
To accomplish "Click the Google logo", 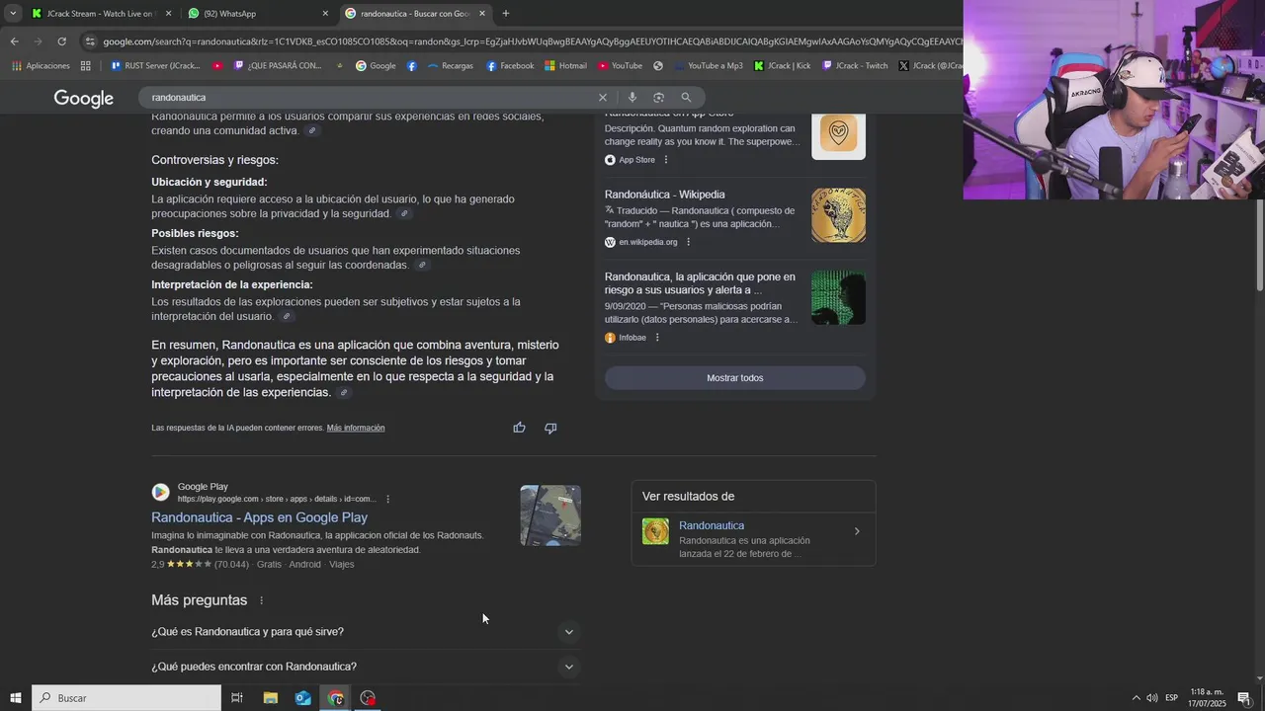I will click(x=84, y=98).
